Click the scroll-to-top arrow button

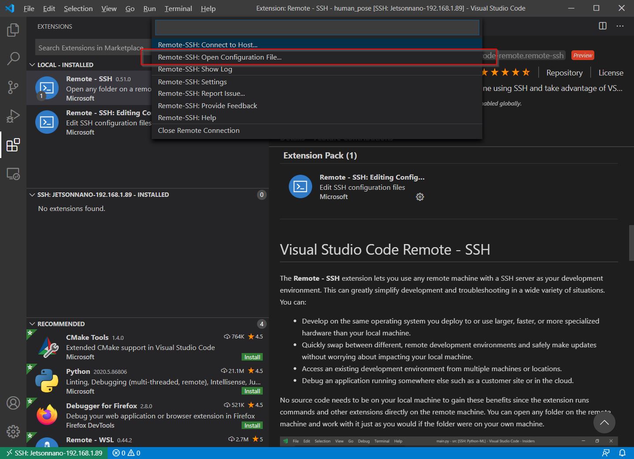[x=604, y=423]
